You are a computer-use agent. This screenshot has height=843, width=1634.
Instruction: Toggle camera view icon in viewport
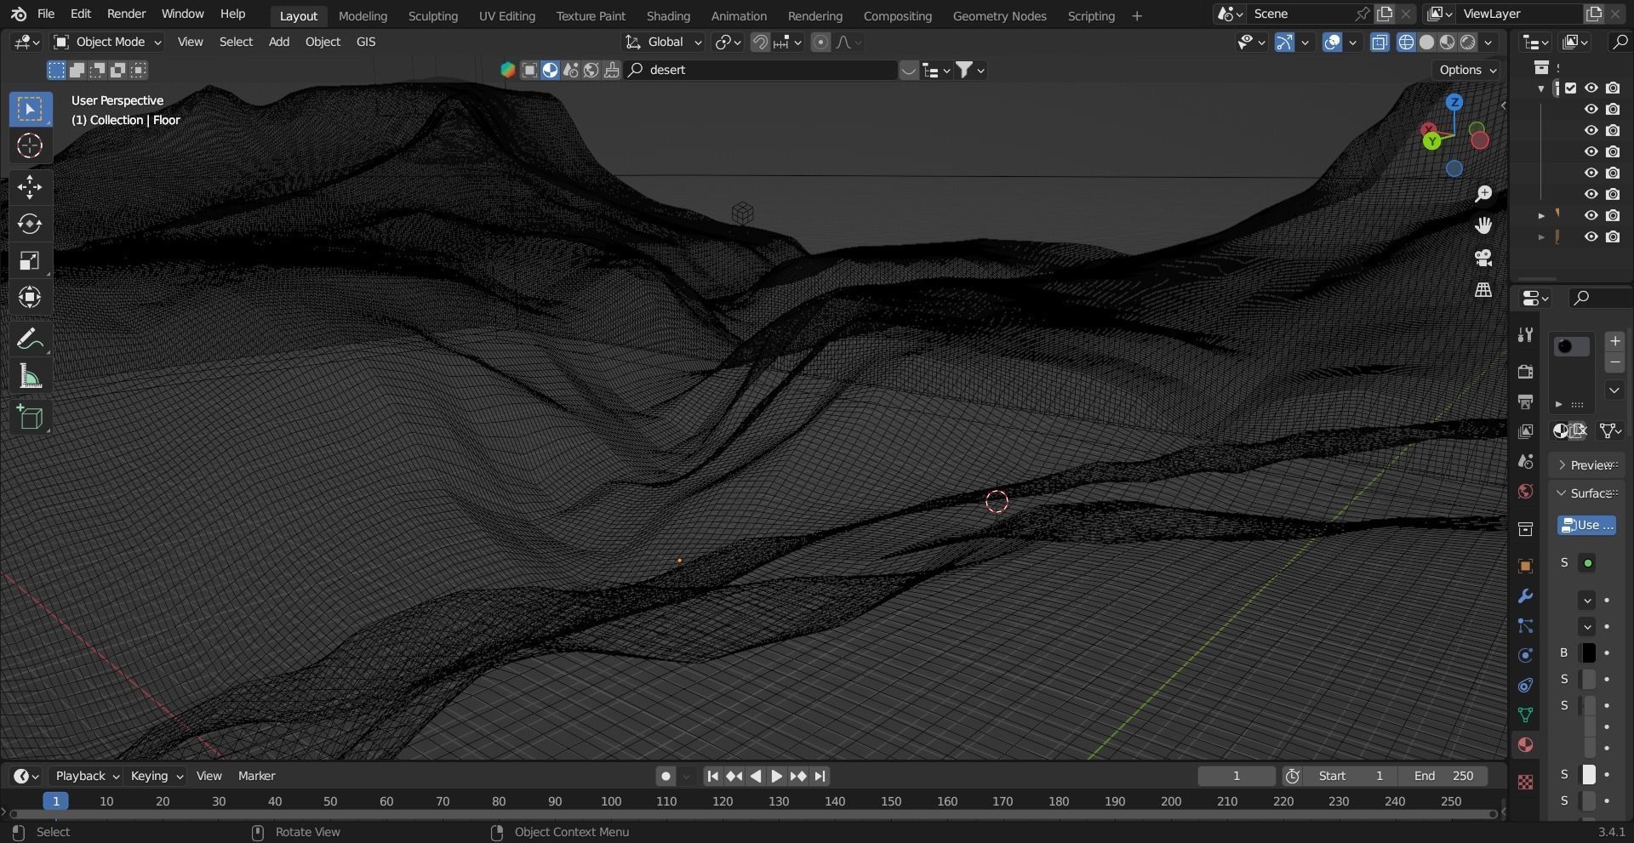click(1483, 258)
